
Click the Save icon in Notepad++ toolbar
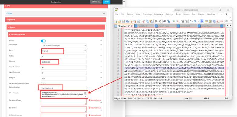click(123, 21)
